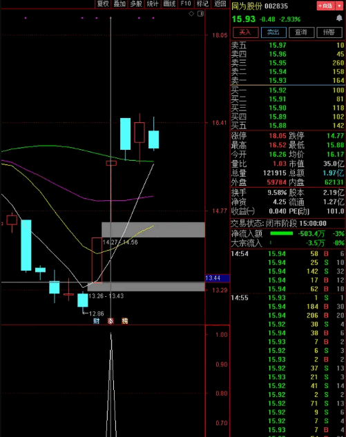Add the stock with the +自选 button

[326, 6]
